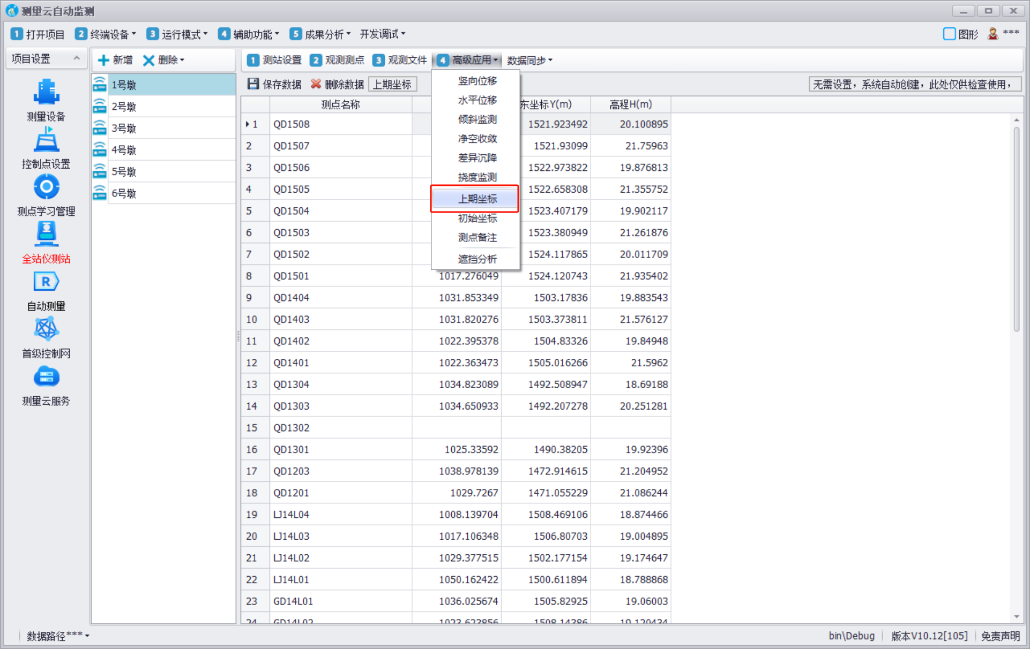The width and height of the screenshot is (1030, 649).
Task: Click the 测量设备 sidebar icon
Action: coord(46,92)
